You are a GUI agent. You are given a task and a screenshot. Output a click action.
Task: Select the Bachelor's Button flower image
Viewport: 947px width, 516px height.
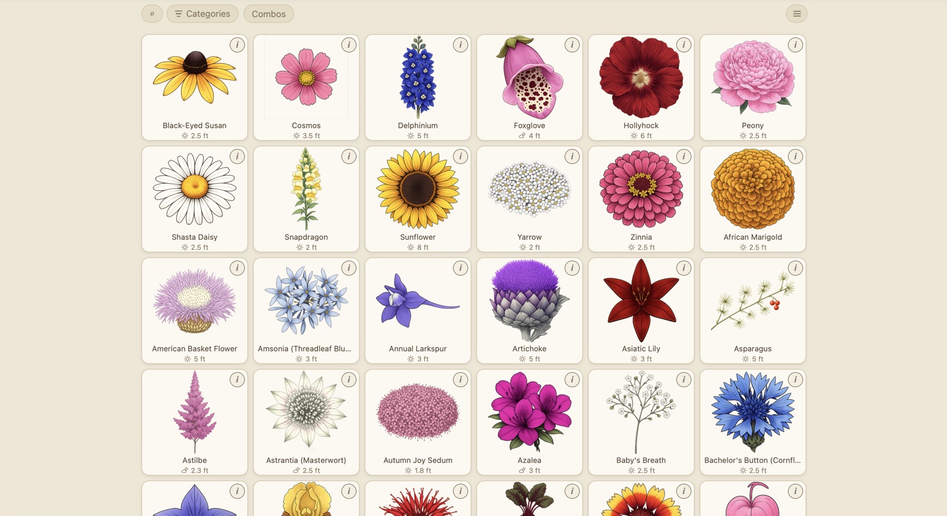753,412
